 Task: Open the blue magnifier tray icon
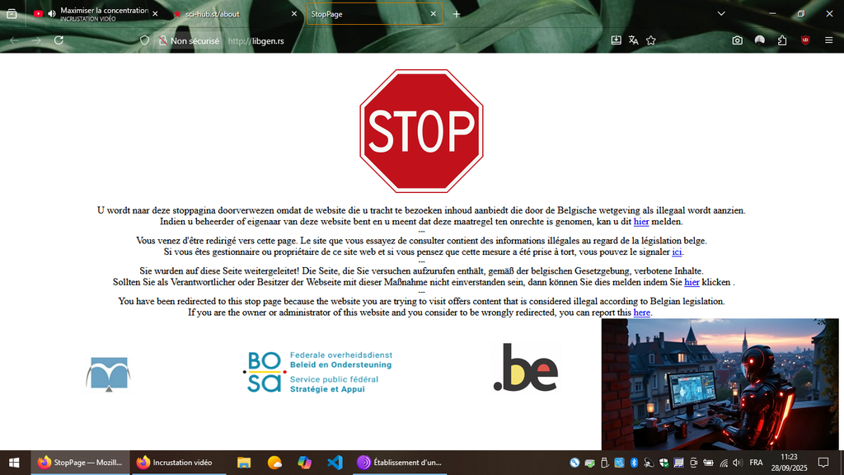tap(574, 463)
